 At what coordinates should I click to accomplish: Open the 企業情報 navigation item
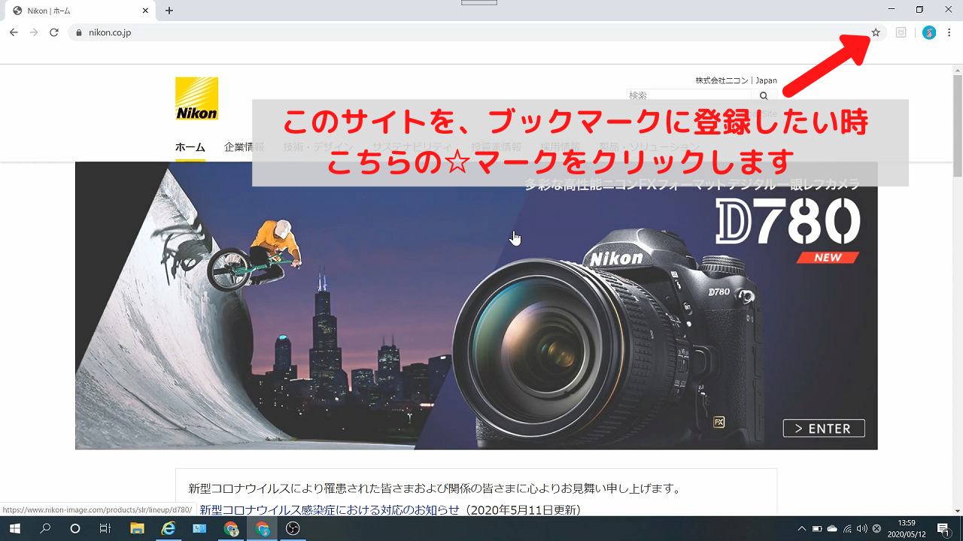[244, 147]
